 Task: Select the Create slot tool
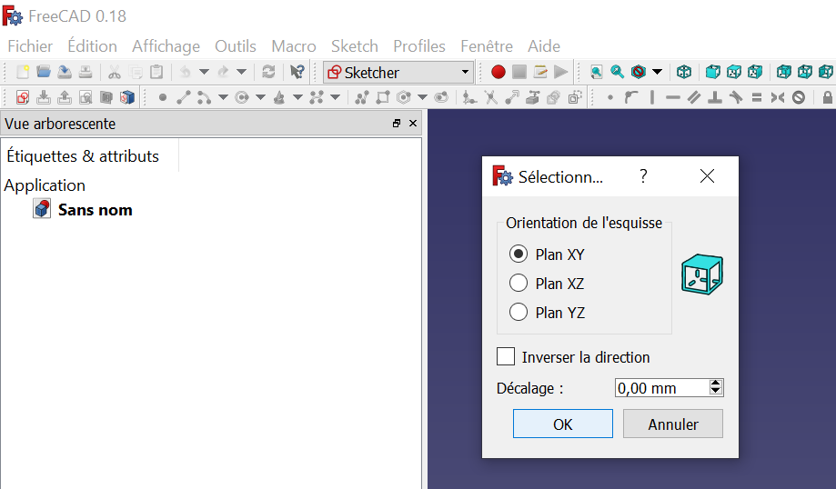[441, 97]
